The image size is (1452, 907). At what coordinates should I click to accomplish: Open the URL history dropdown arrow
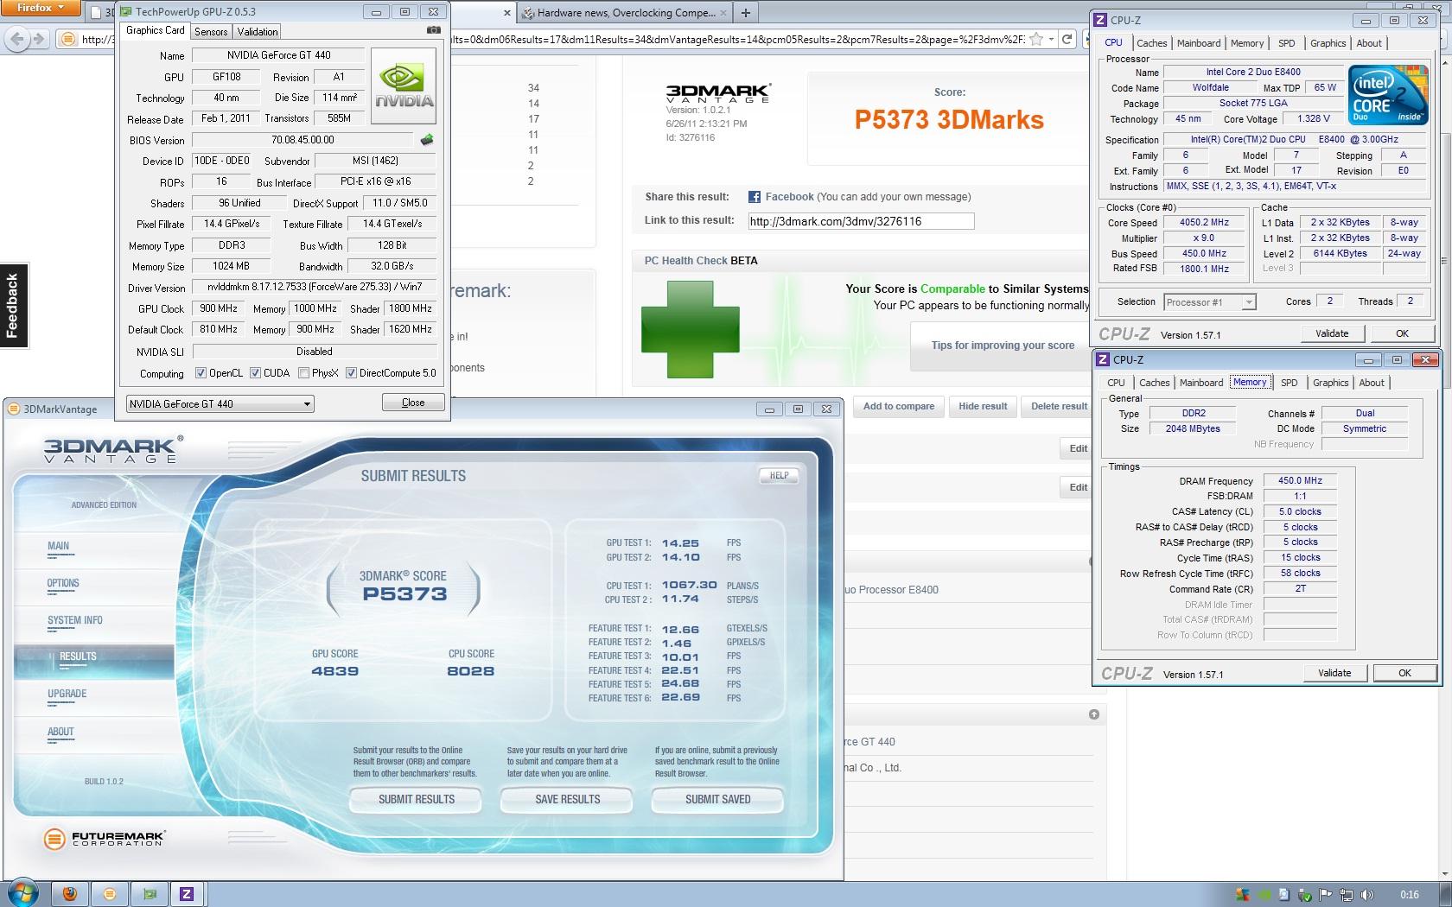coord(1051,39)
